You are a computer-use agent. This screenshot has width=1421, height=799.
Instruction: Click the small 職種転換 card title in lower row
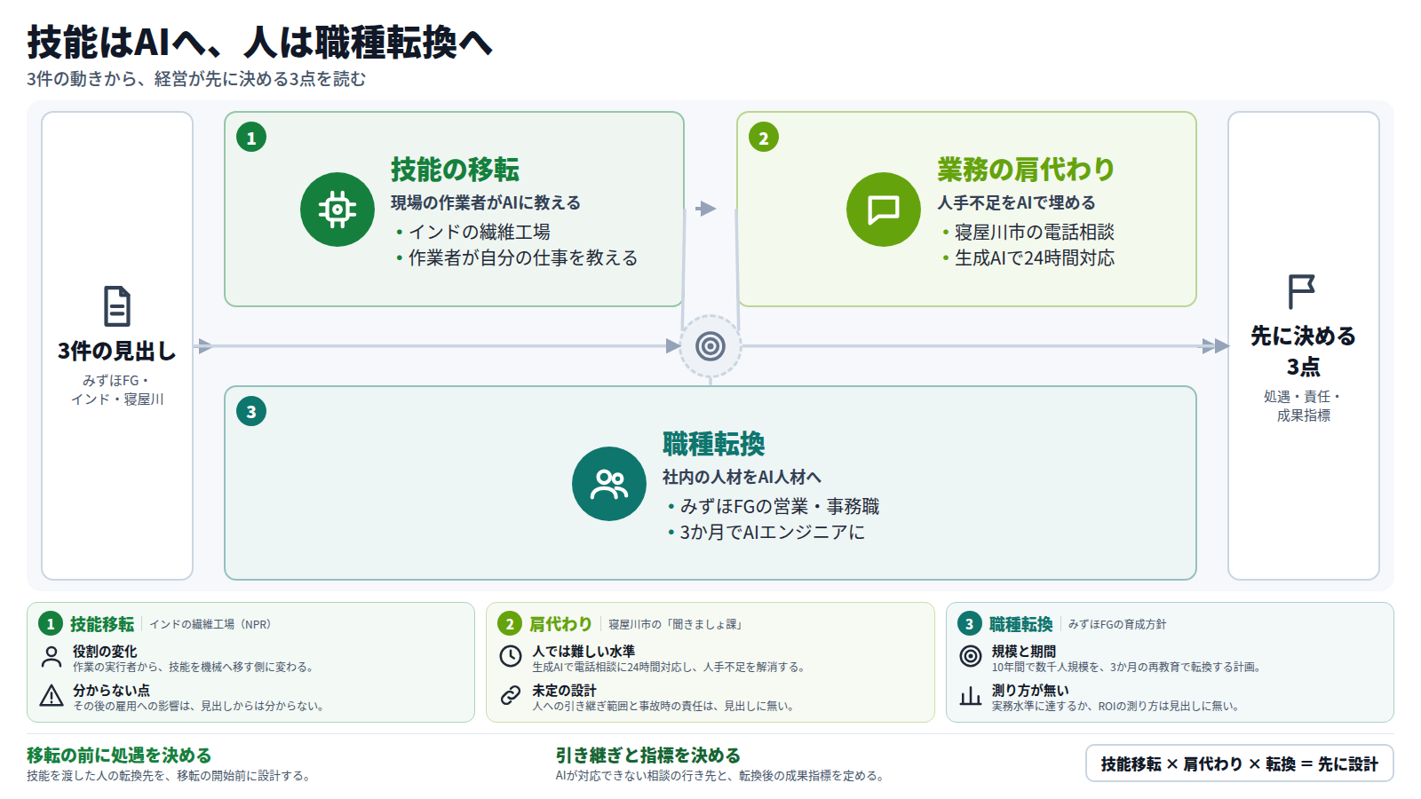click(1021, 624)
